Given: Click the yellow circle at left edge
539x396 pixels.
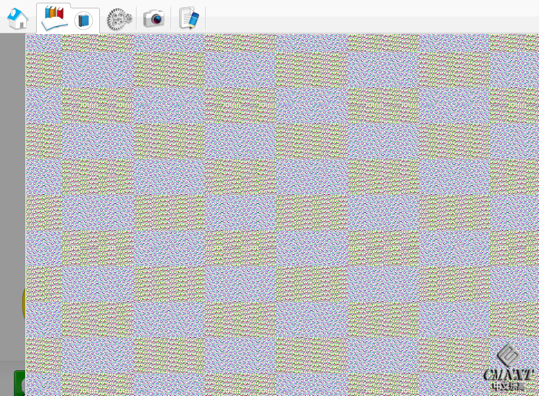Looking at the screenshot, I should (23, 304).
